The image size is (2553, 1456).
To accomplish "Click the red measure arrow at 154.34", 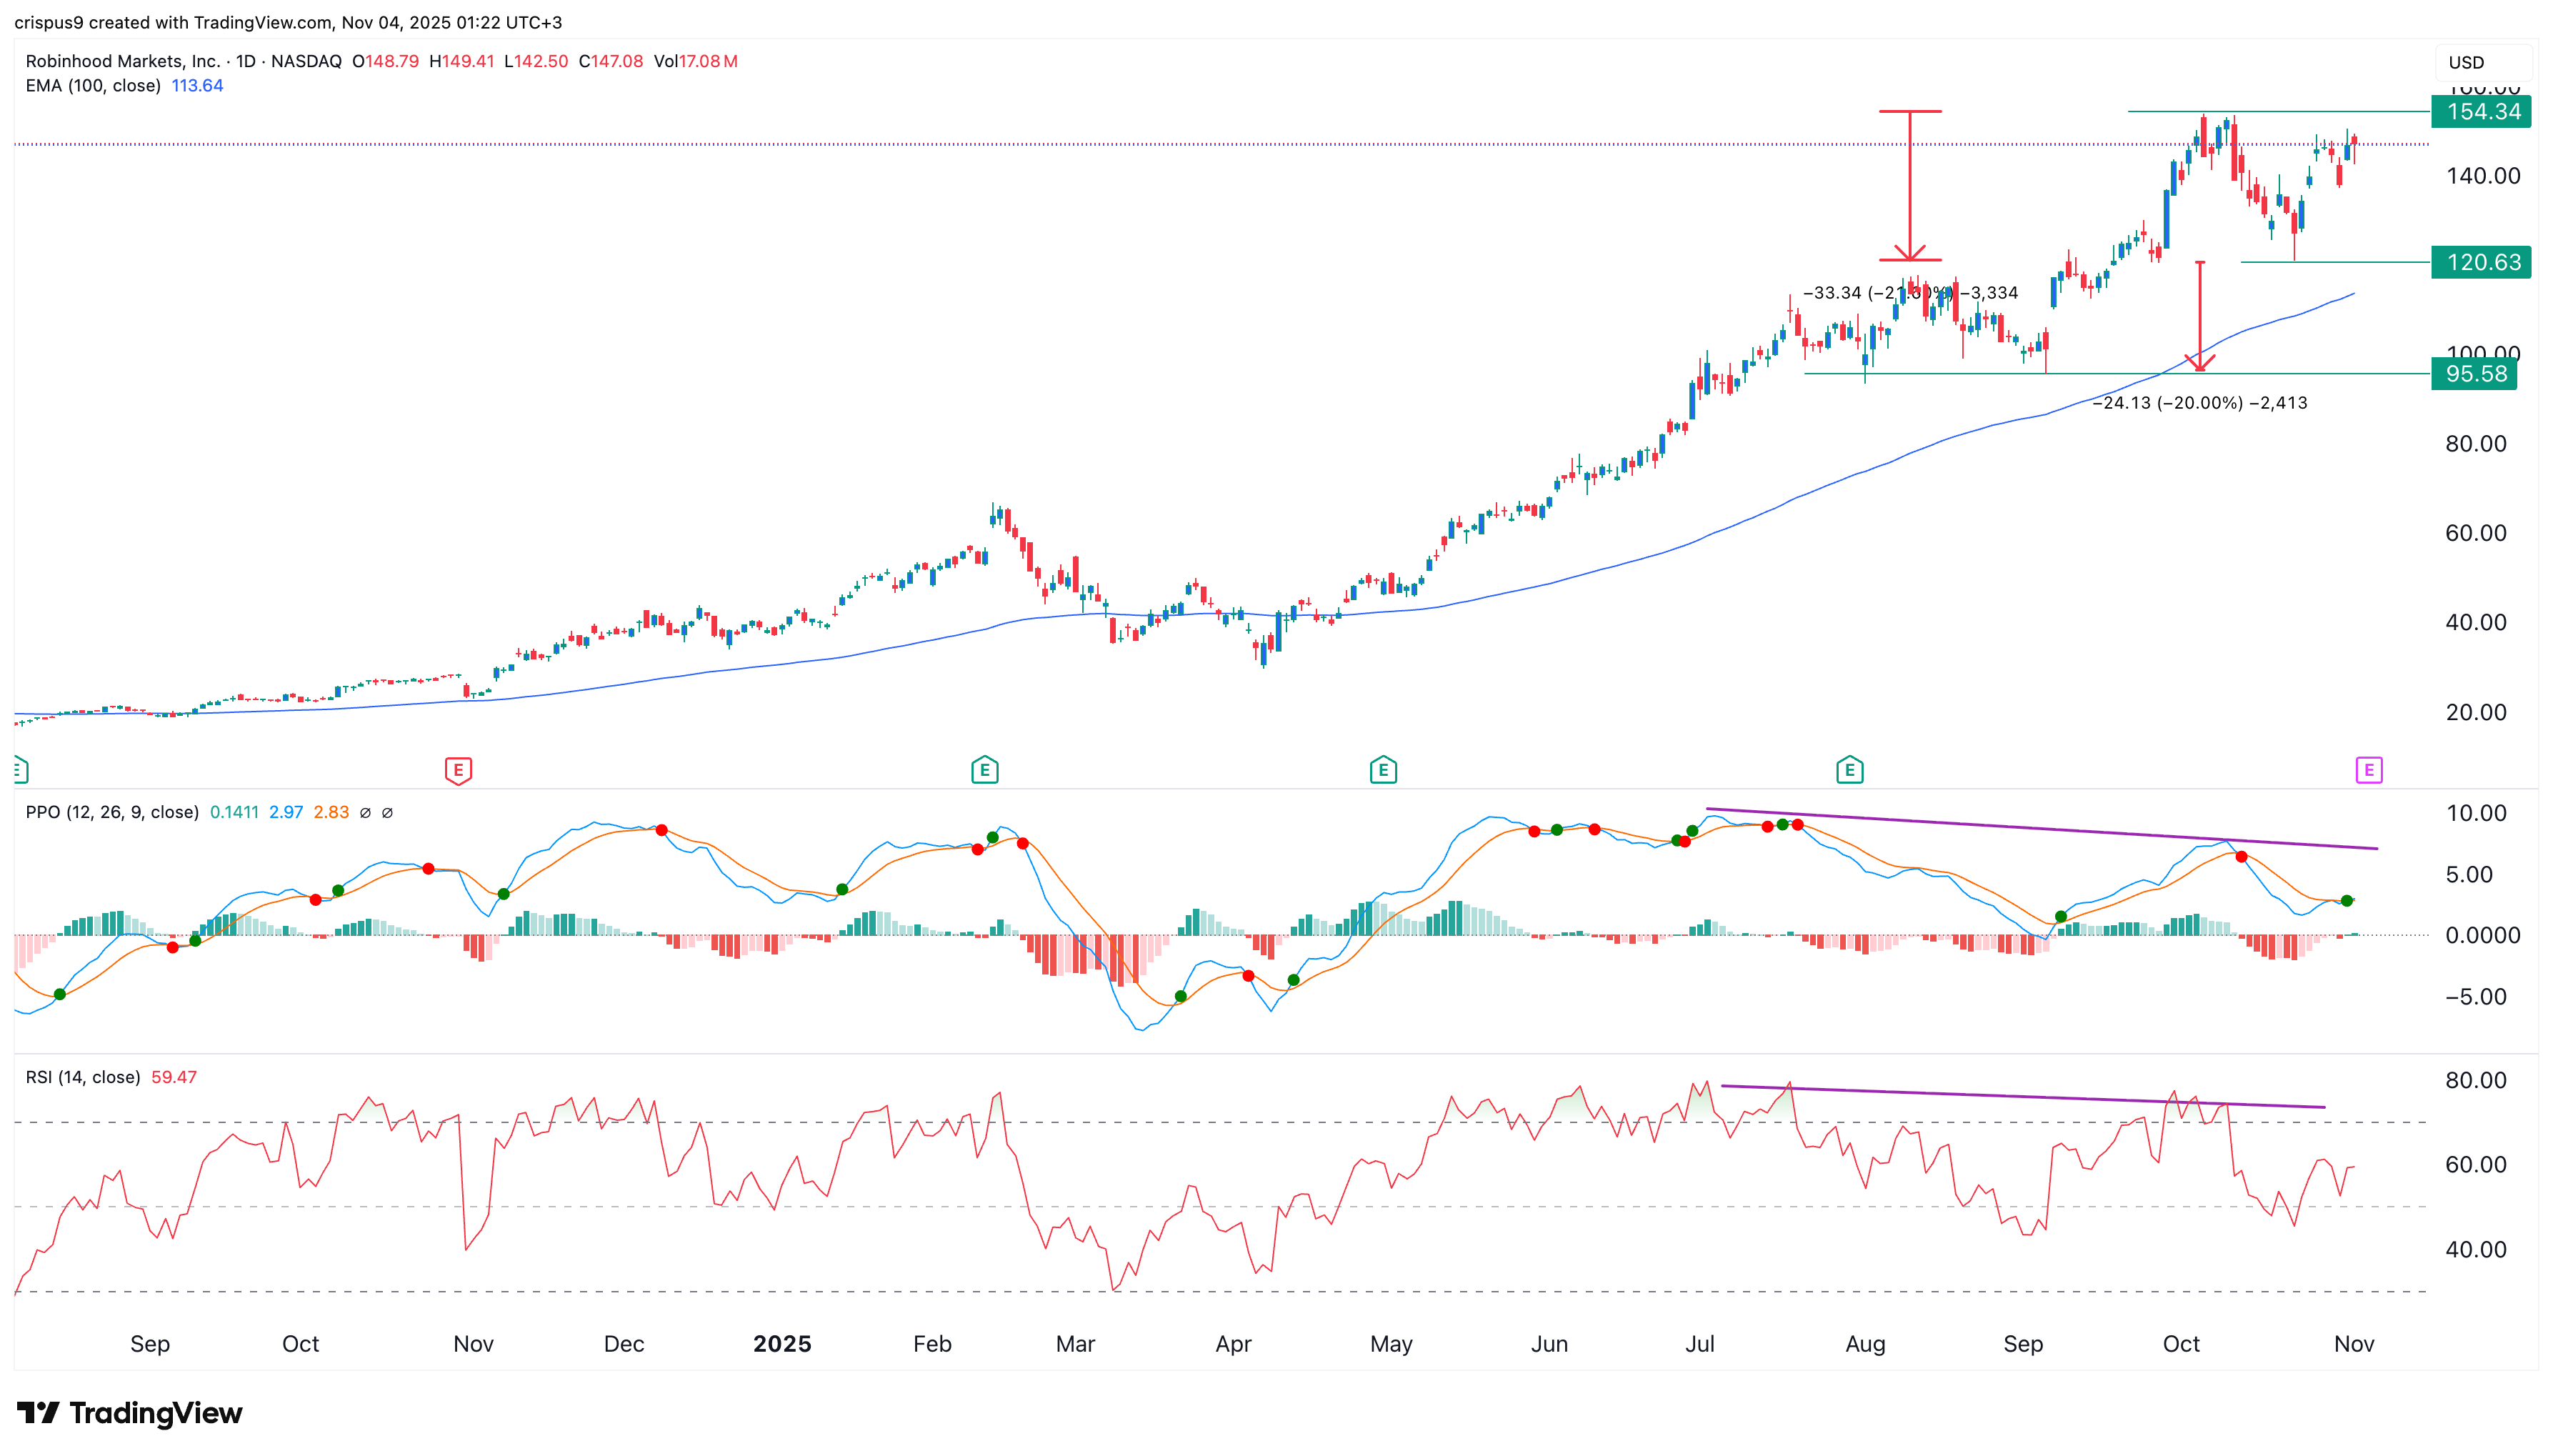I will tap(1909, 185).
